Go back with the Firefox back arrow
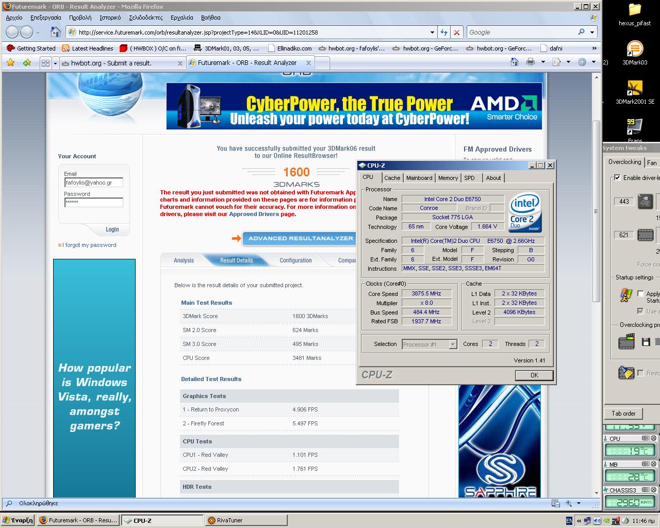The width and height of the screenshot is (660, 528). [12, 32]
